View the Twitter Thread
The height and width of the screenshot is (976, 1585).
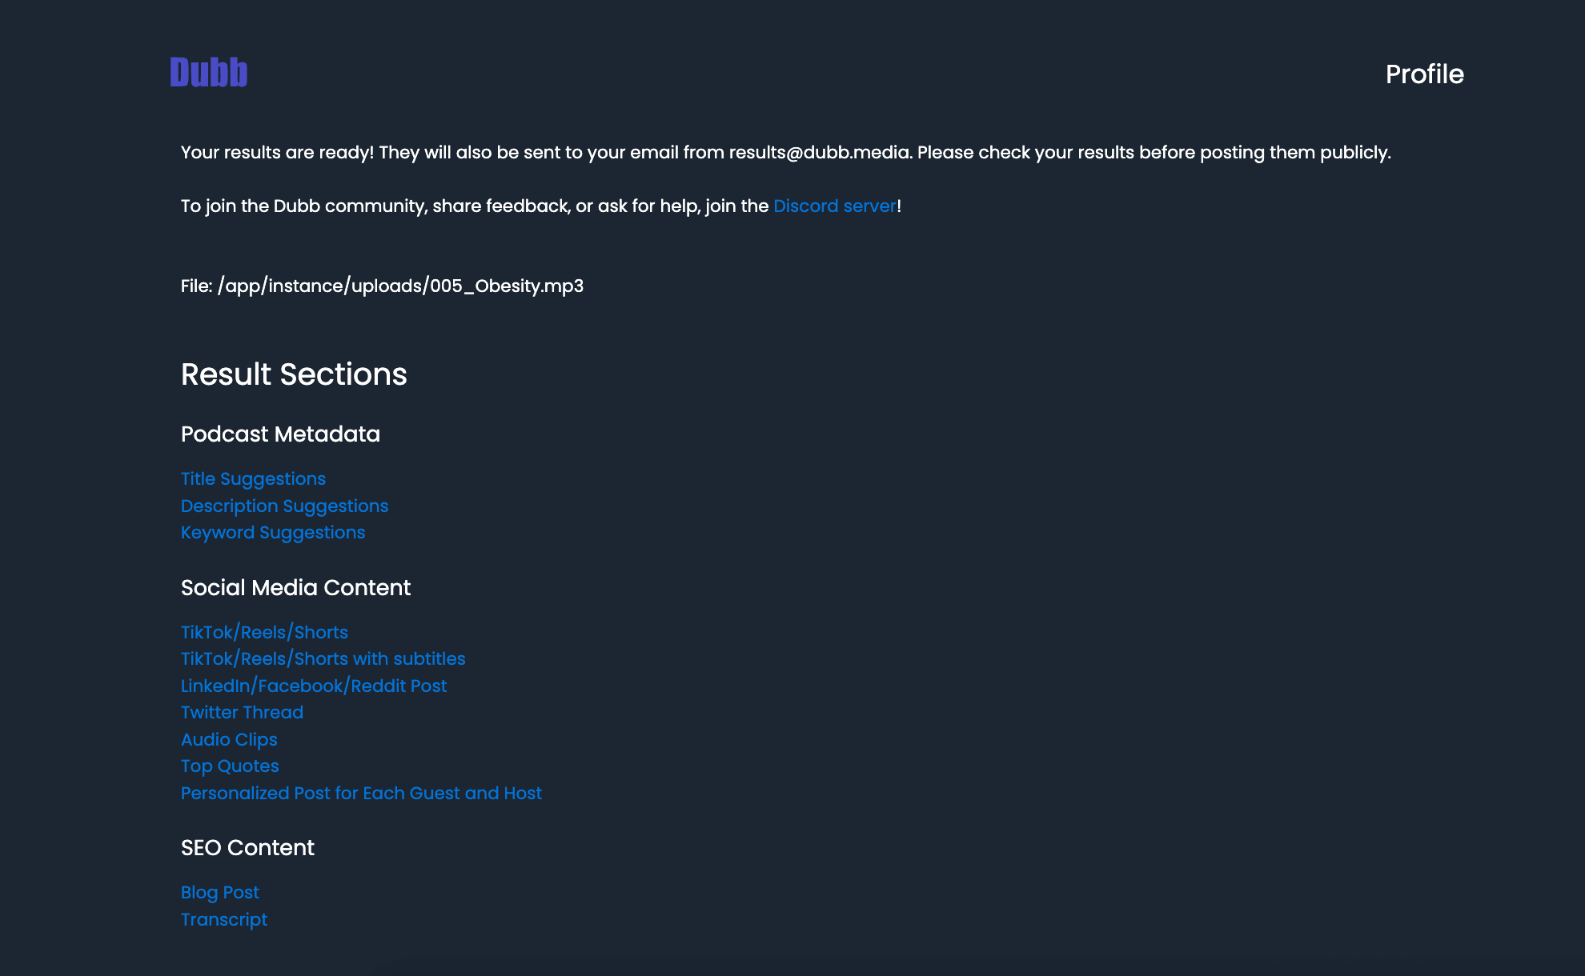coord(242,712)
